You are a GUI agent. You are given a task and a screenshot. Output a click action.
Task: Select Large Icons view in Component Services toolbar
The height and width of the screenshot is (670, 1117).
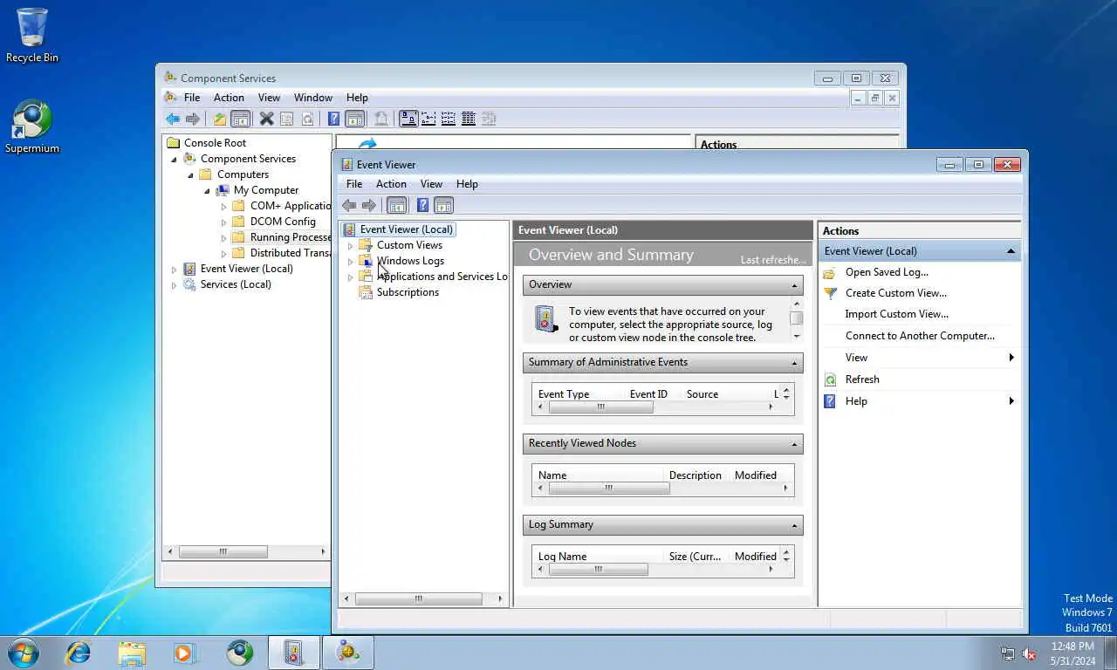point(408,119)
